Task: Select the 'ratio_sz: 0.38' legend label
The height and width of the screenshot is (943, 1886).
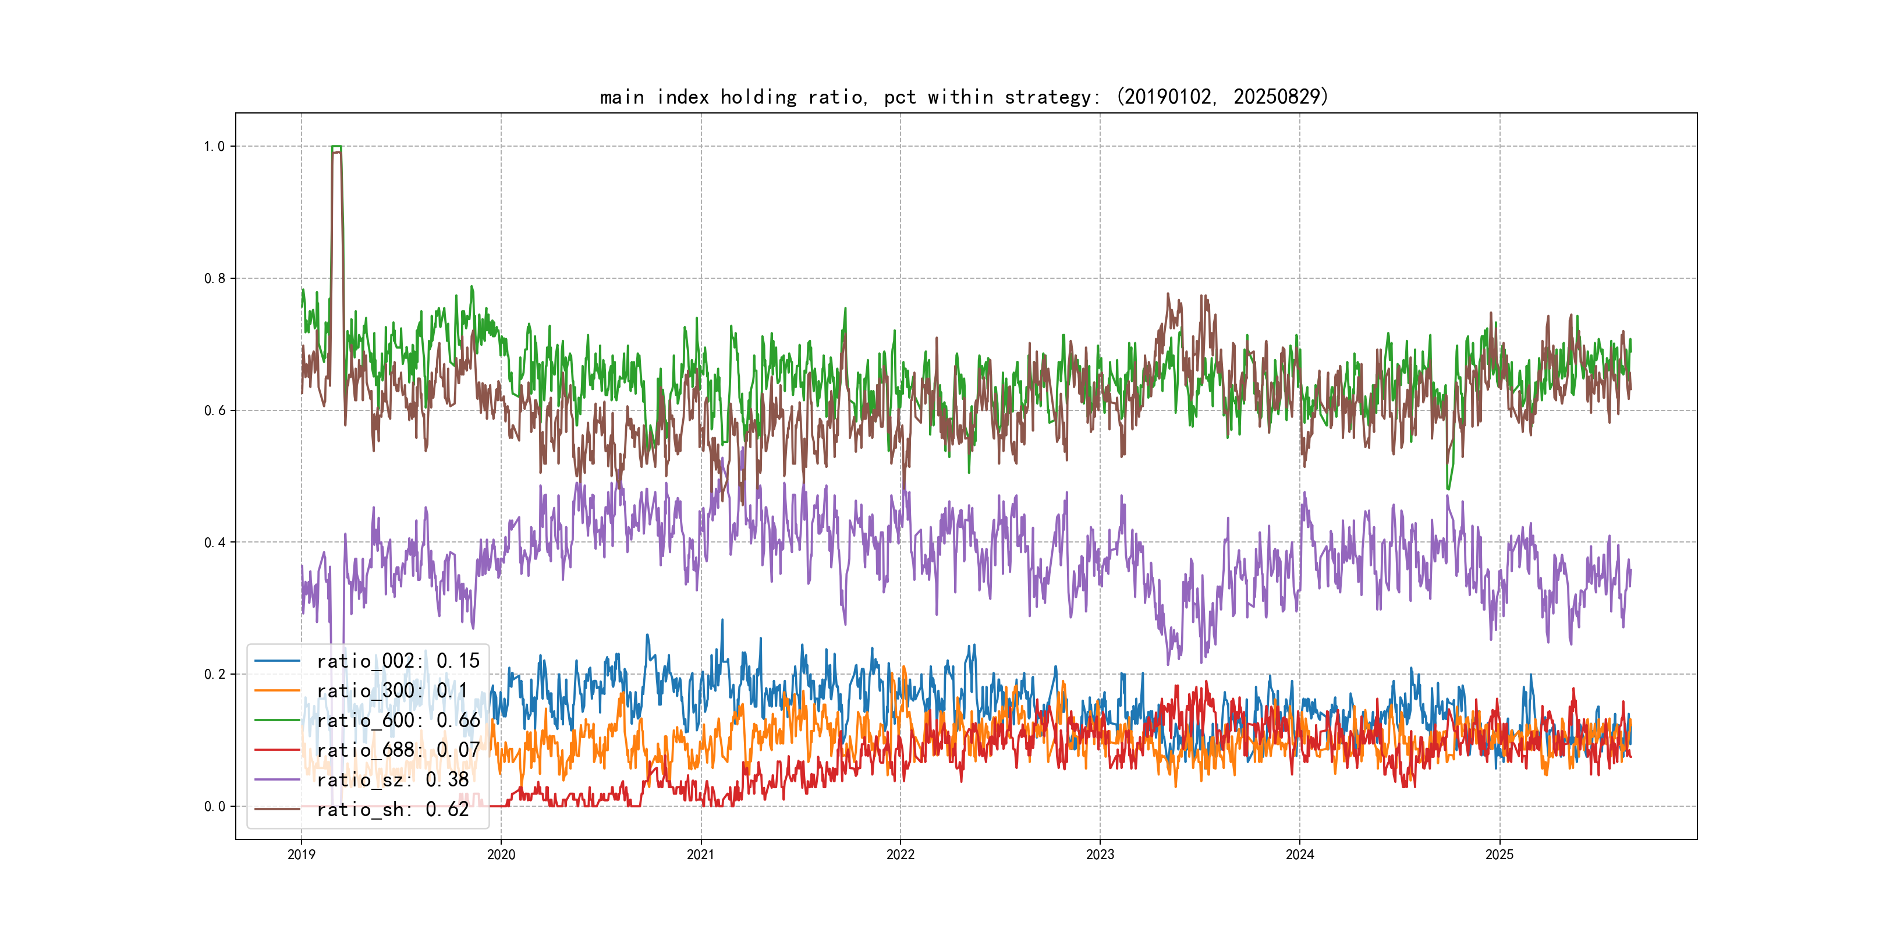Action: click(392, 780)
